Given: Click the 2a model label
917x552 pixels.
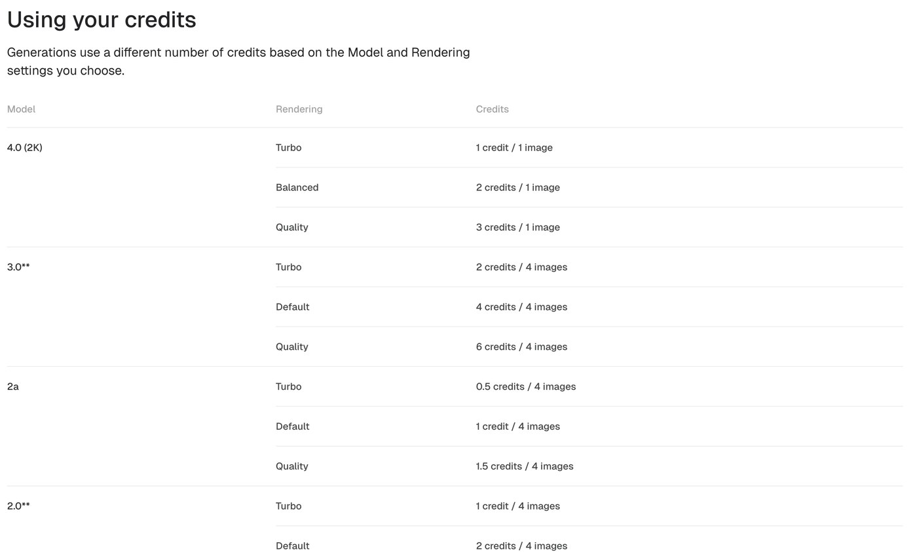Looking at the screenshot, I should 13,387.
